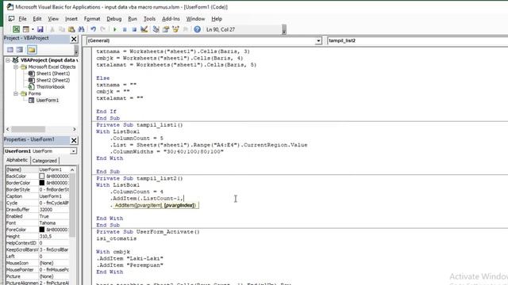This screenshot has width=508, height=285.
Task: Click the View Object icon in Project pane
Action: pos(20,50)
